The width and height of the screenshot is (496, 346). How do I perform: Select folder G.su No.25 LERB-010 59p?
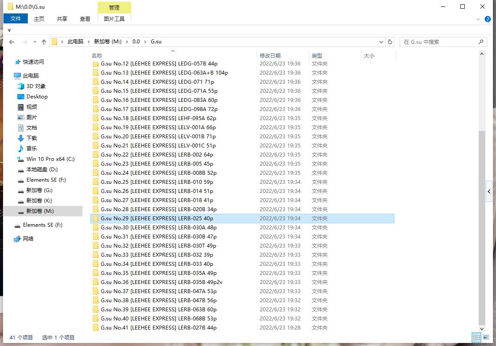(242, 182)
